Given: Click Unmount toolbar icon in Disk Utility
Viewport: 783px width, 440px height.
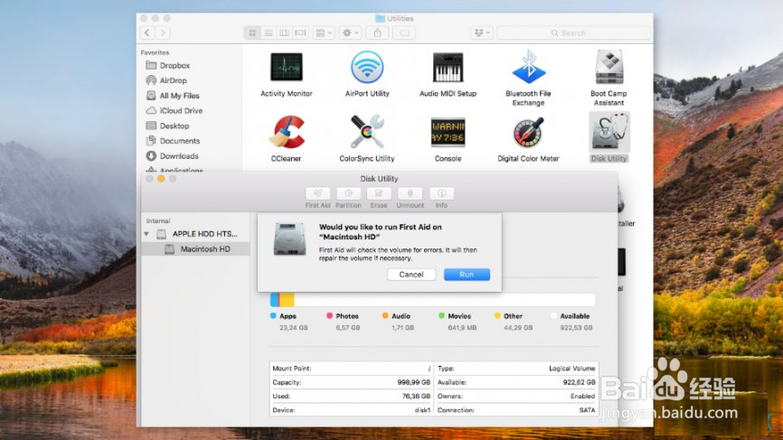Looking at the screenshot, I should pos(410,193).
